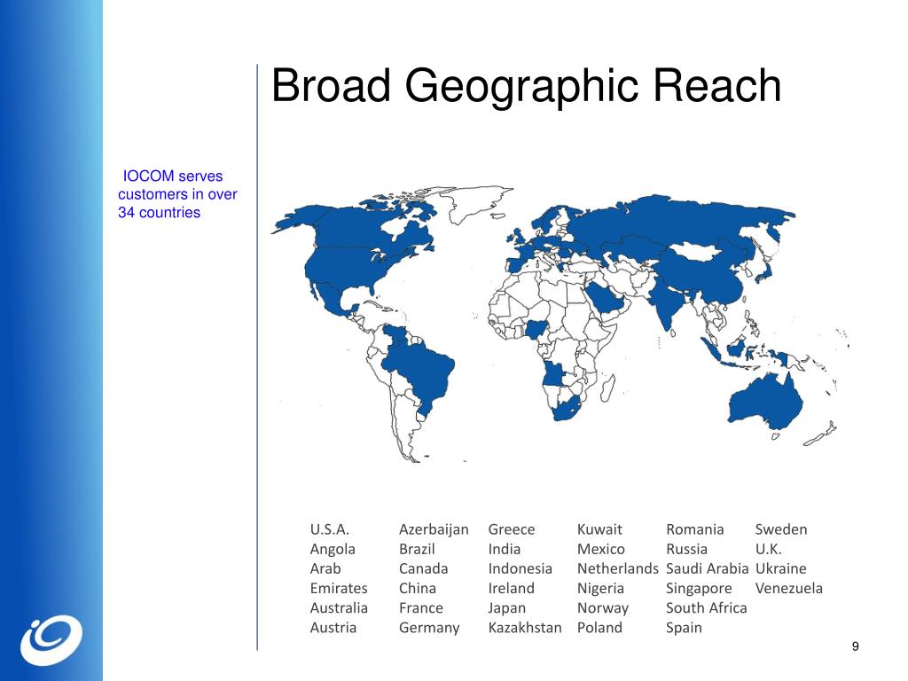Click 'Germany' in the country list

pos(429,629)
